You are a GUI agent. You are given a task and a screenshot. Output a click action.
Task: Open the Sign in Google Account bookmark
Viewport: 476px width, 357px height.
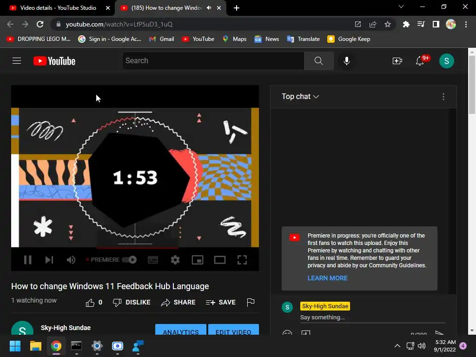tap(110, 39)
